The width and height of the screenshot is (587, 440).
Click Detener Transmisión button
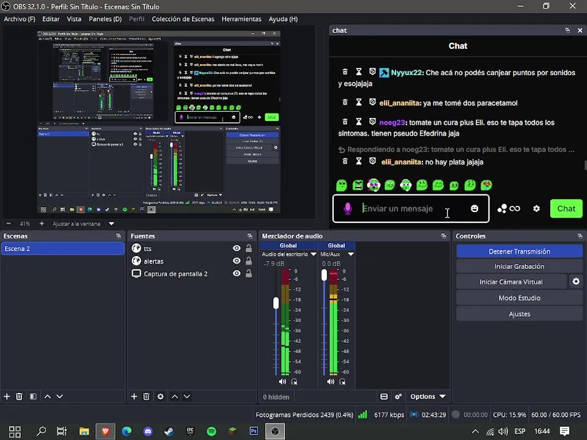(x=519, y=251)
